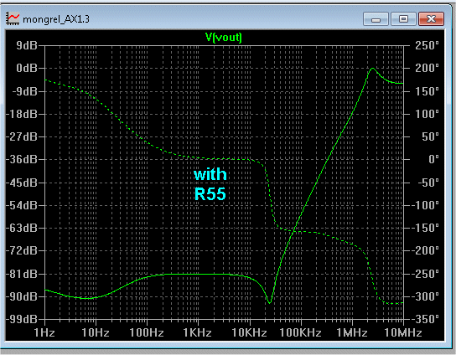Click the 100Hz frequency axis label
Image resolution: width=456 pixels, height=355 pixels.
(147, 332)
